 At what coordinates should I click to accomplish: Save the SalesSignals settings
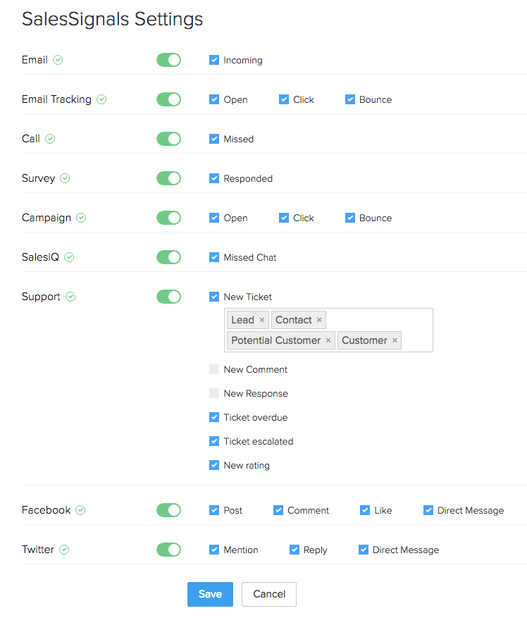click(x=210, y=594)
